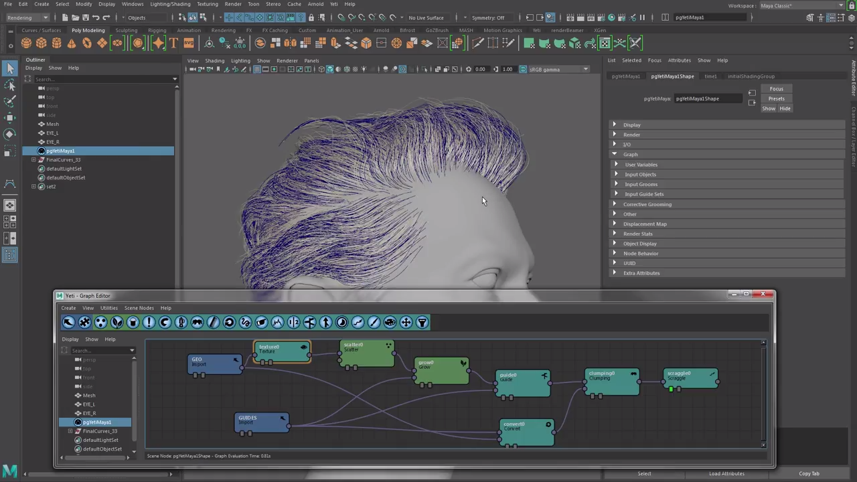Switch to the time1 Attribute Editor tab

pos(710,76)
